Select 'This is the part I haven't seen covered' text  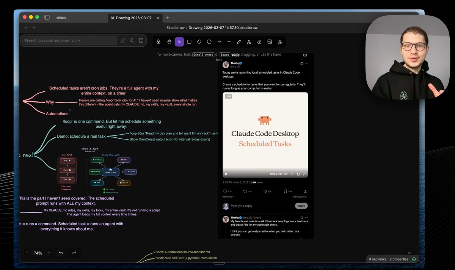tap(67, 201)
